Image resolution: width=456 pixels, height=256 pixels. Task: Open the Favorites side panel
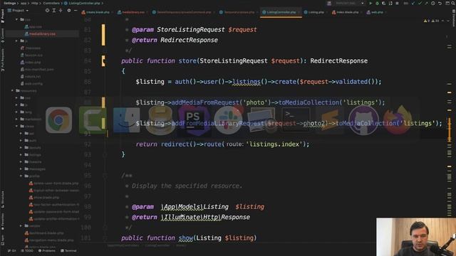3,221
